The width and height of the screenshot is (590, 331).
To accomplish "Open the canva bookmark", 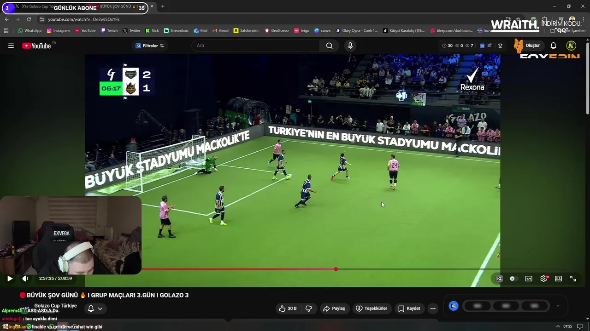I will coord(322,30).
